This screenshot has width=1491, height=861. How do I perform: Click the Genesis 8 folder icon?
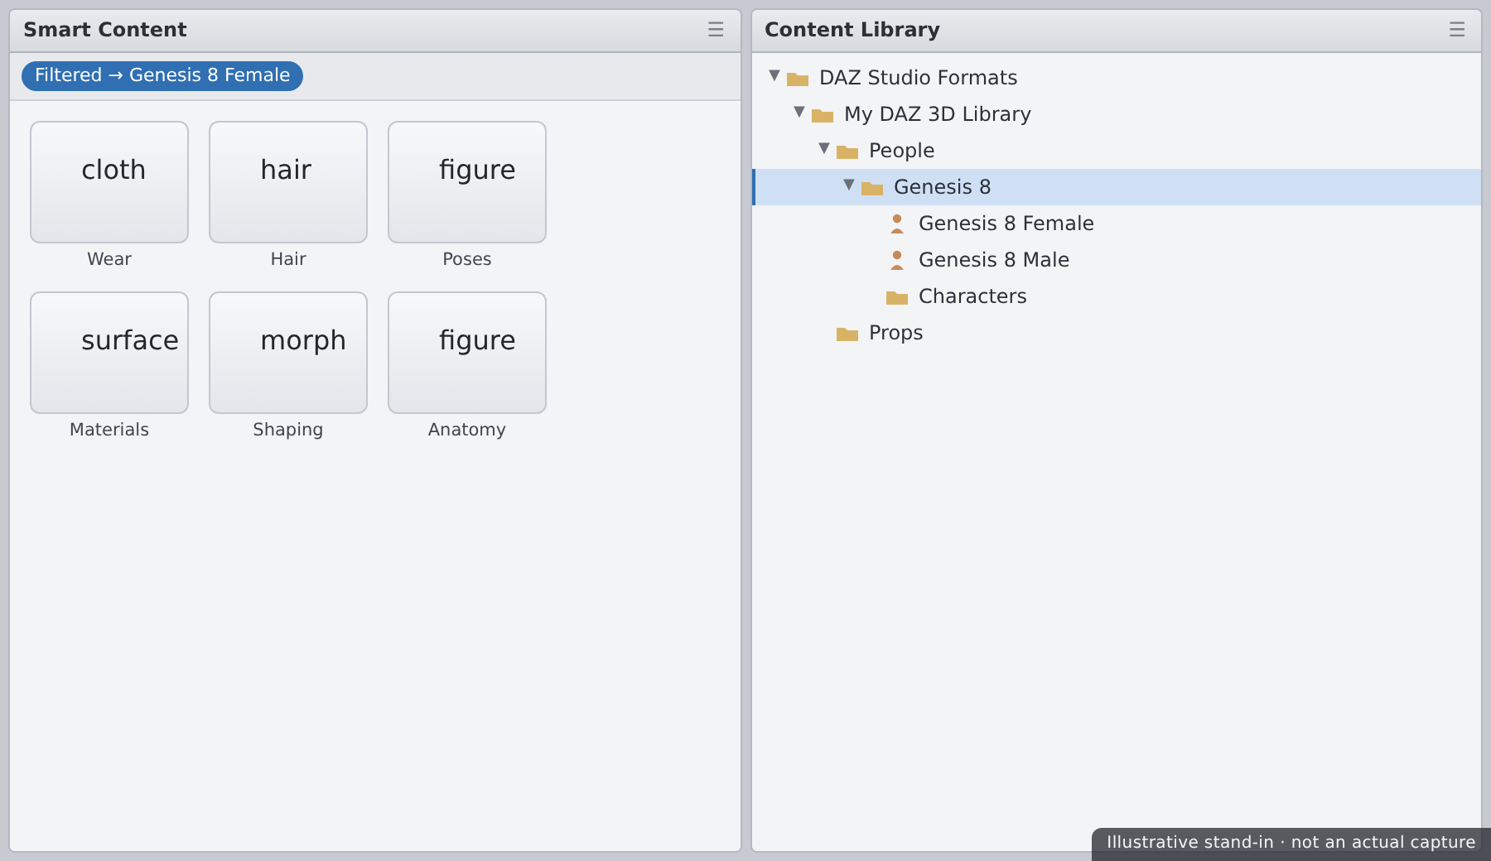tap(872, 188)
